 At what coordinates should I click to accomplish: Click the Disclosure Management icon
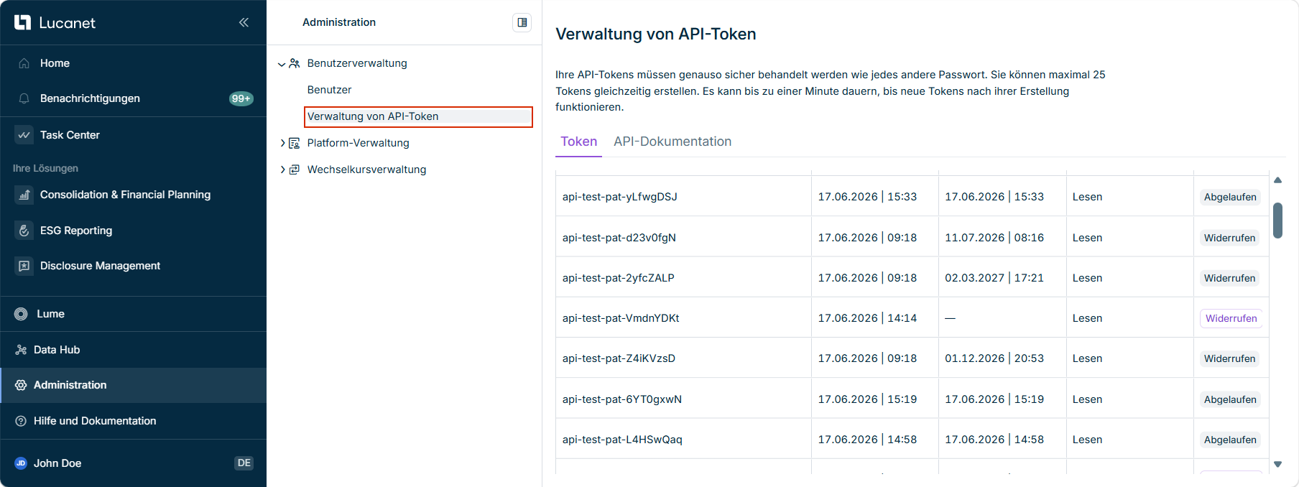click(x=24, y=266)
